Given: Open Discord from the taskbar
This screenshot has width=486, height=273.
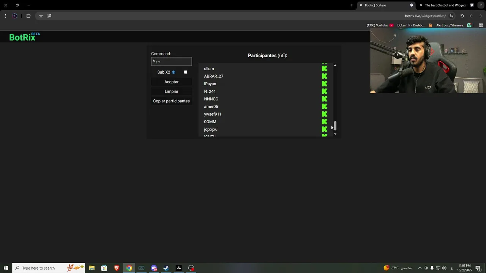Looking at the screenshot, I should coord(154,268).
